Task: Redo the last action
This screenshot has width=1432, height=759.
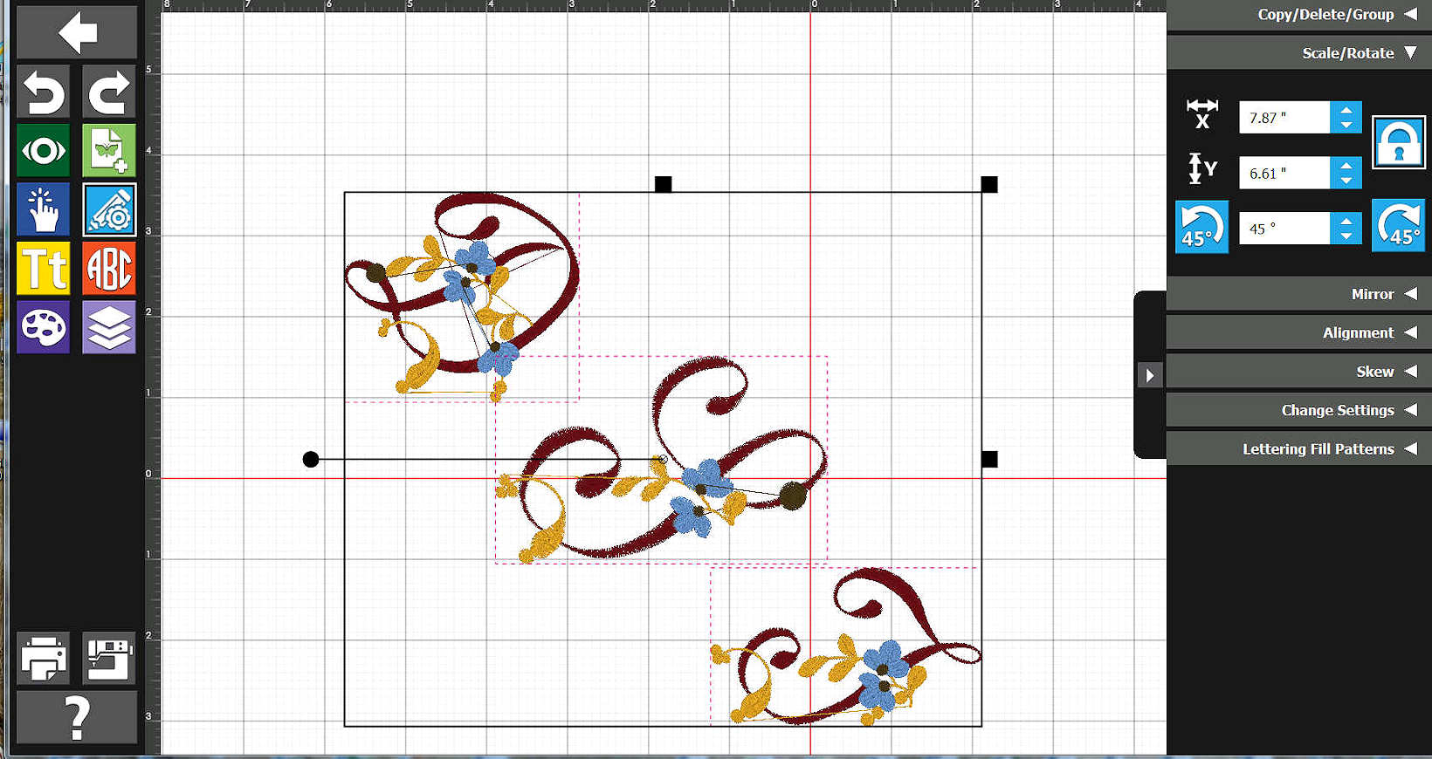Action: 109,91
